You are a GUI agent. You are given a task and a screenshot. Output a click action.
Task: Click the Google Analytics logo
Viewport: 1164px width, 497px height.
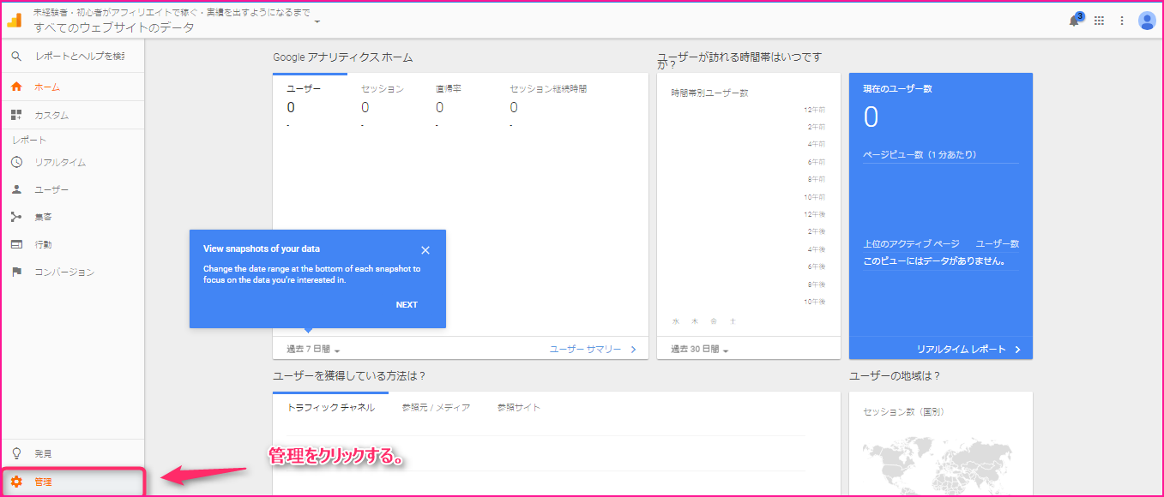tap(15, 21)
